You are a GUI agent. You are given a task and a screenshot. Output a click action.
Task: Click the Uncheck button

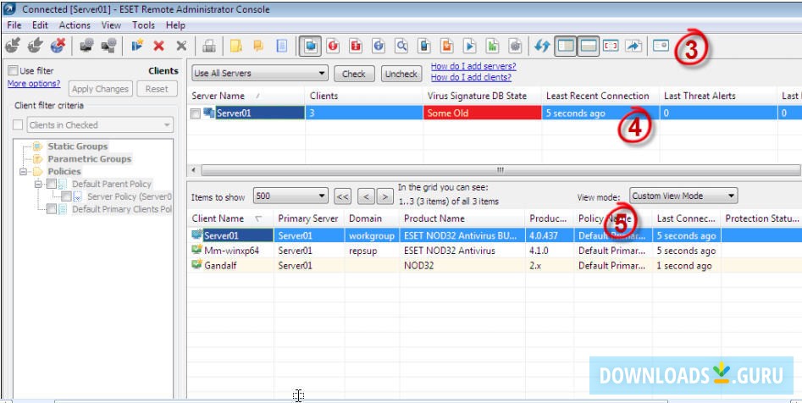pyautogui.click(x=401, y=74)
